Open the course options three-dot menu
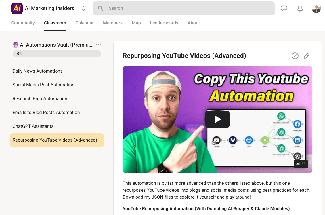Viewport: 325px width, 215px height. point(98,45)
